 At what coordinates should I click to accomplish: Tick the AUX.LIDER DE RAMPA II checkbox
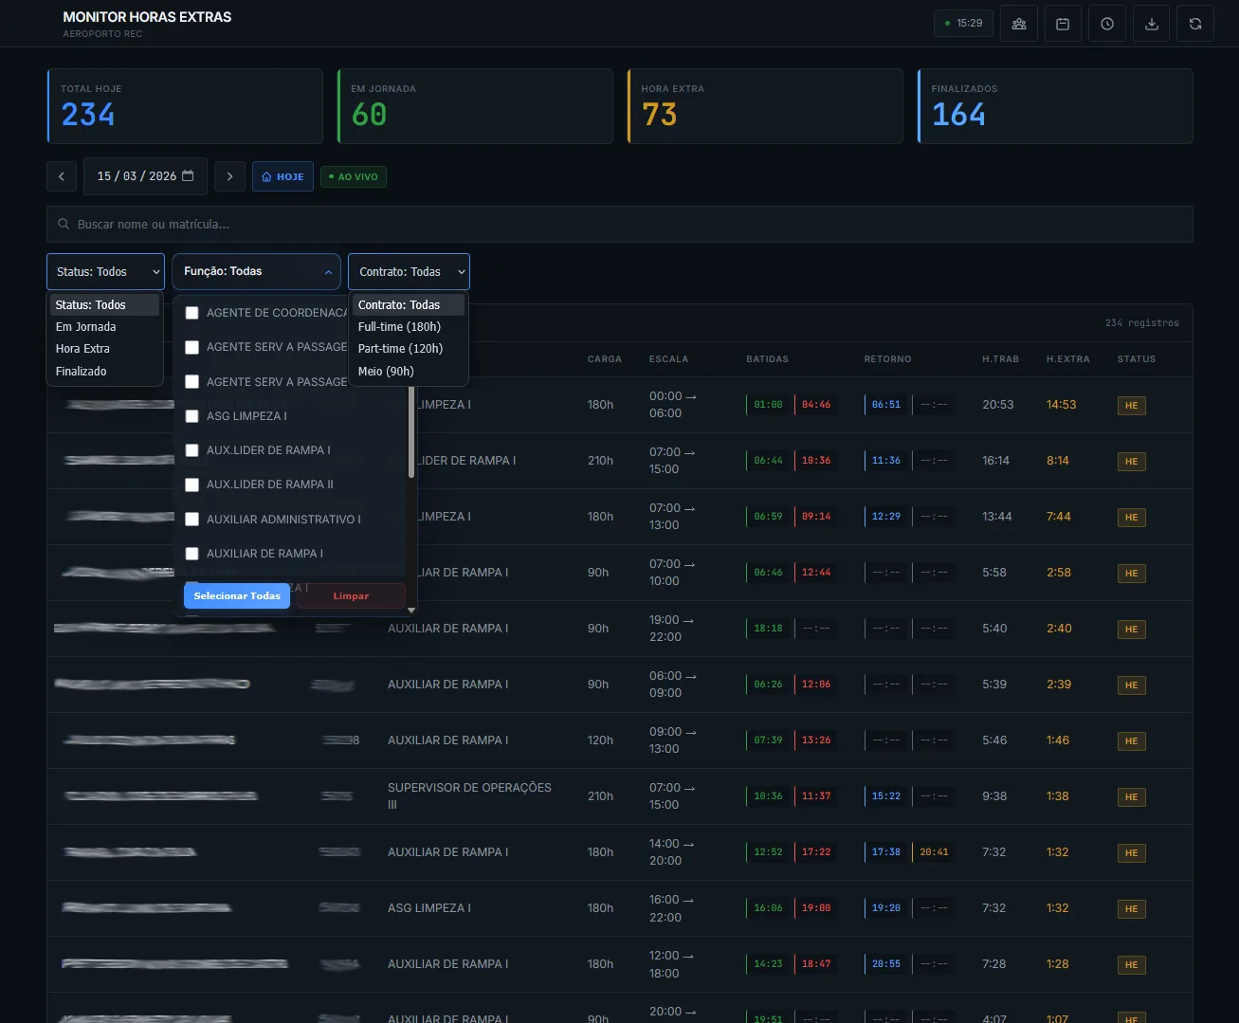click(x=191, y=484)
